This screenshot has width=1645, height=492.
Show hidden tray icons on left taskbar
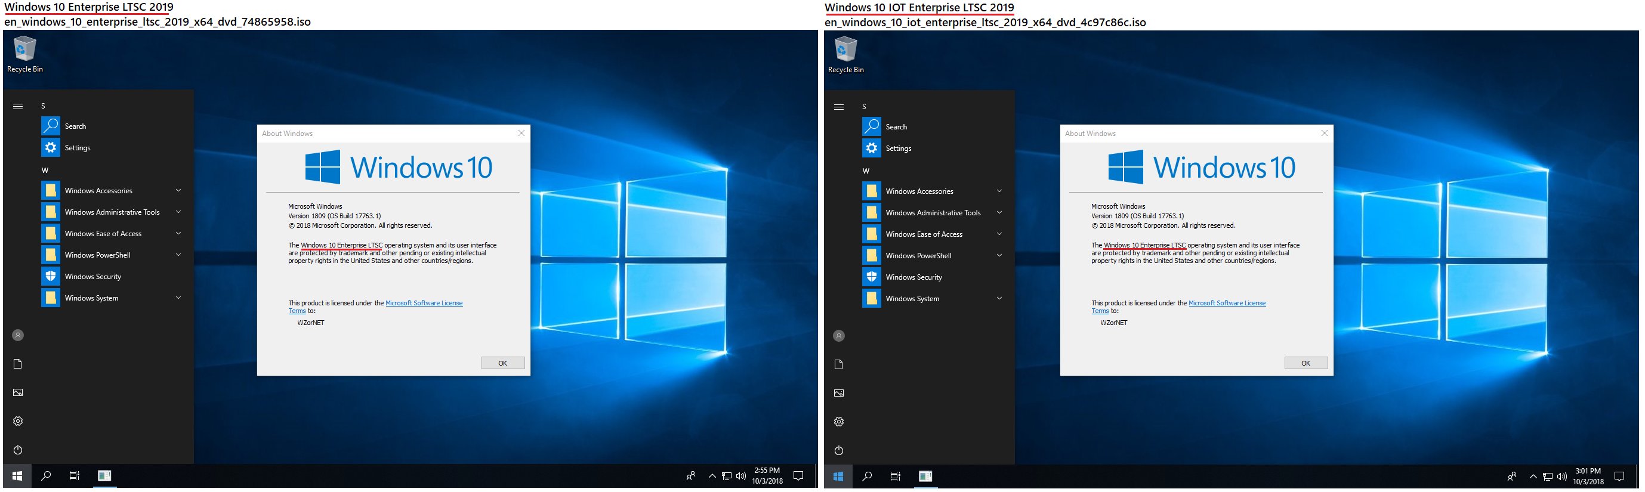[x=712, y=476]
